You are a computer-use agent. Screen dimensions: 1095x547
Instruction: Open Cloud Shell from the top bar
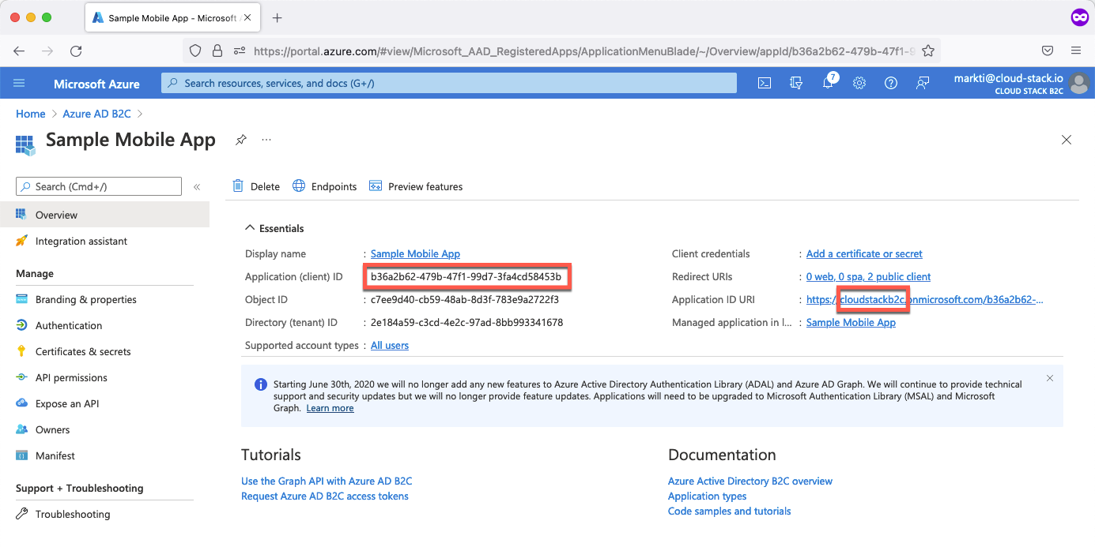click(x=765, y=83)
